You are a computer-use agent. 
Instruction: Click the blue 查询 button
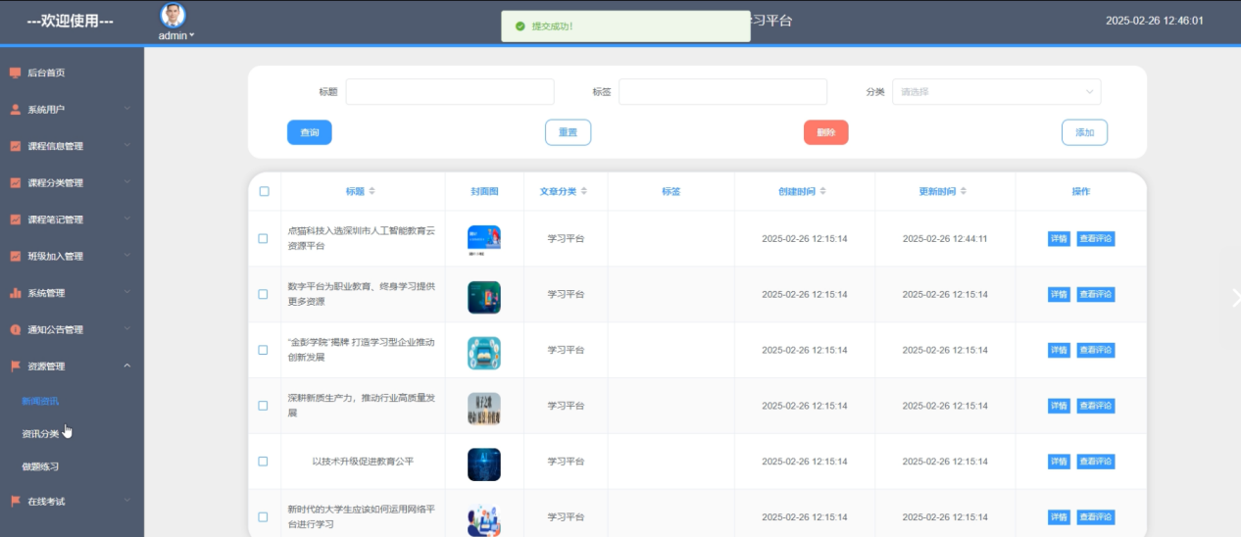pos(310,132)
